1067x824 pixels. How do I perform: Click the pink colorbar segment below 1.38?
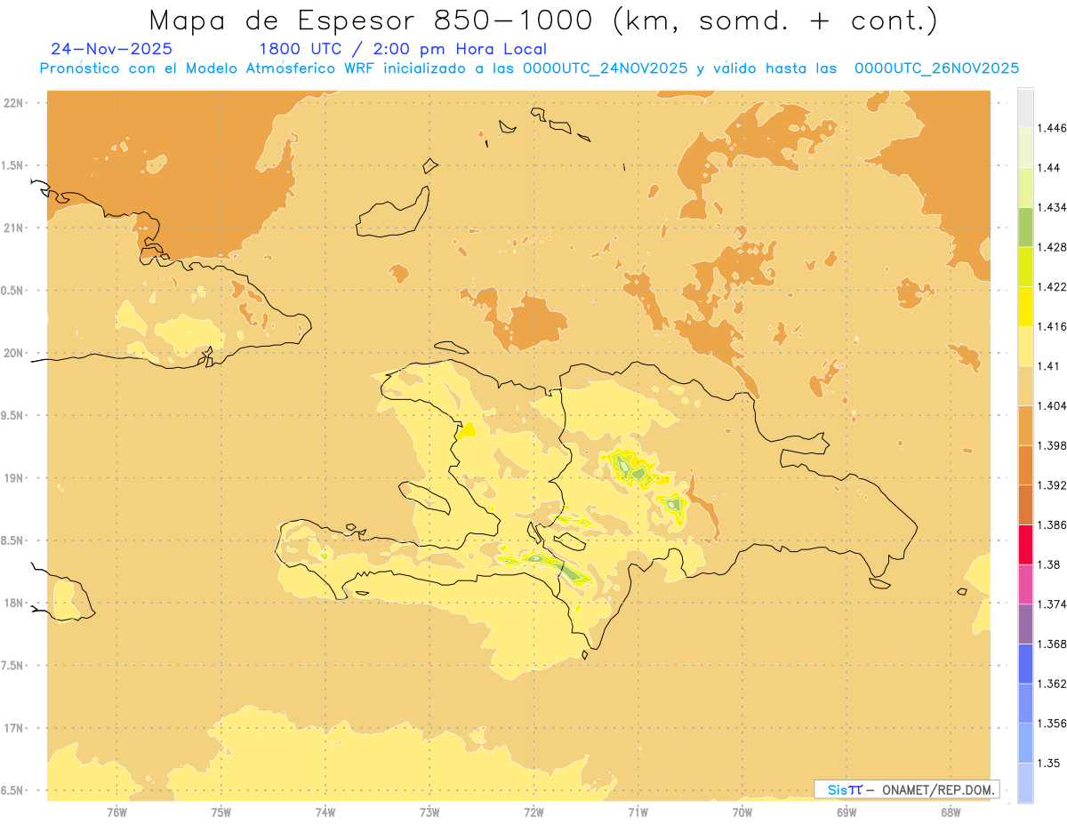[1025, 584]
